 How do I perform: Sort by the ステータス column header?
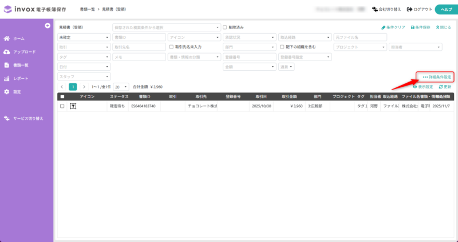119,96
